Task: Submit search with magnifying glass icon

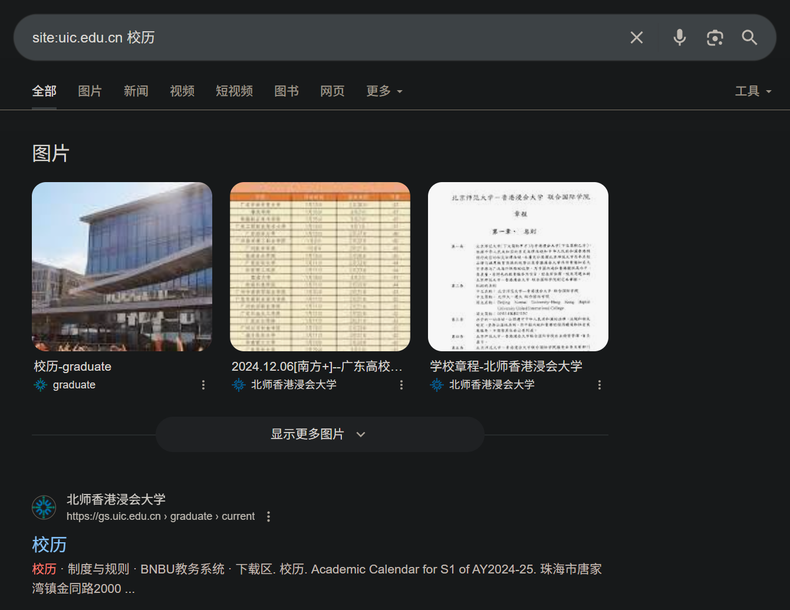Action: (749, 38)
